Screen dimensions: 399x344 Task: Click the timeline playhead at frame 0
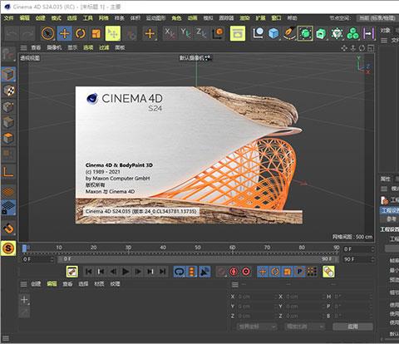tap(25, 248)
